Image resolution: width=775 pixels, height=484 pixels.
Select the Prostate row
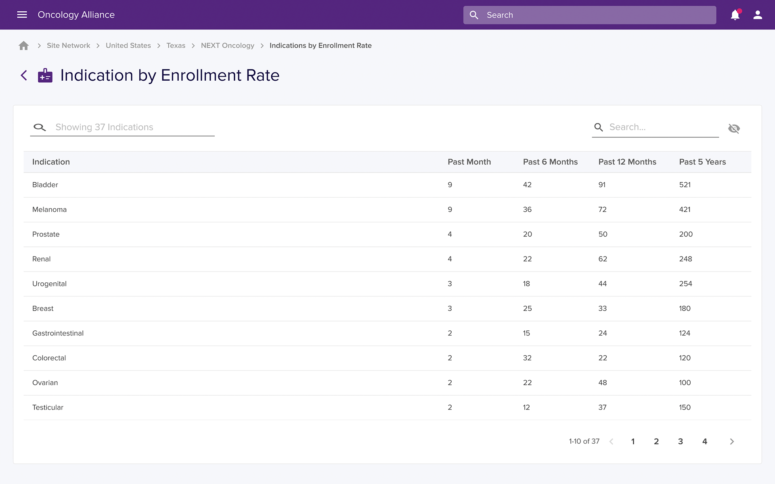click(x=387, y=234)
